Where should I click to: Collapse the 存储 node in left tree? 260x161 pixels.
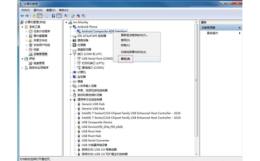pos(22,59)
